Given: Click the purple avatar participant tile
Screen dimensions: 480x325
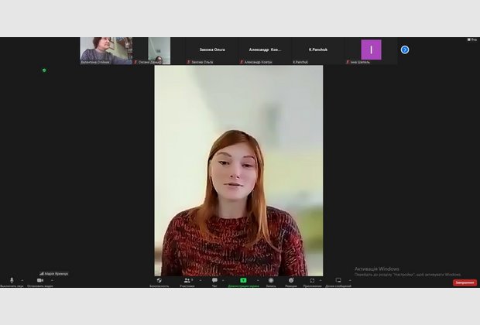Looking at the screenshot, I should click(x=371, y=50).
